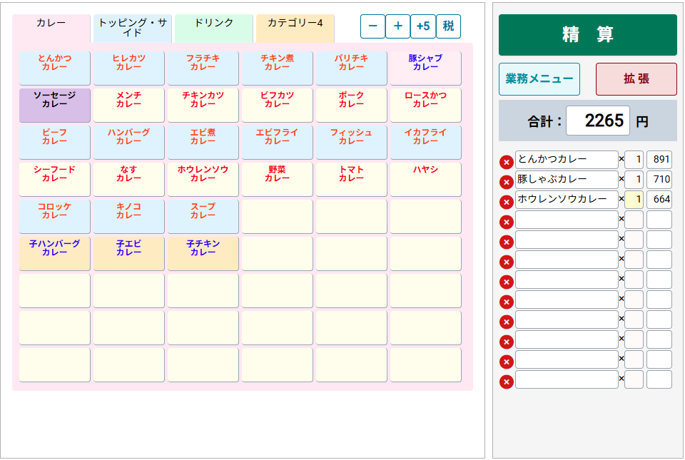This screenshot has width=685, height=460.
Task: Open the 業務メニュー
Action: 539,78
